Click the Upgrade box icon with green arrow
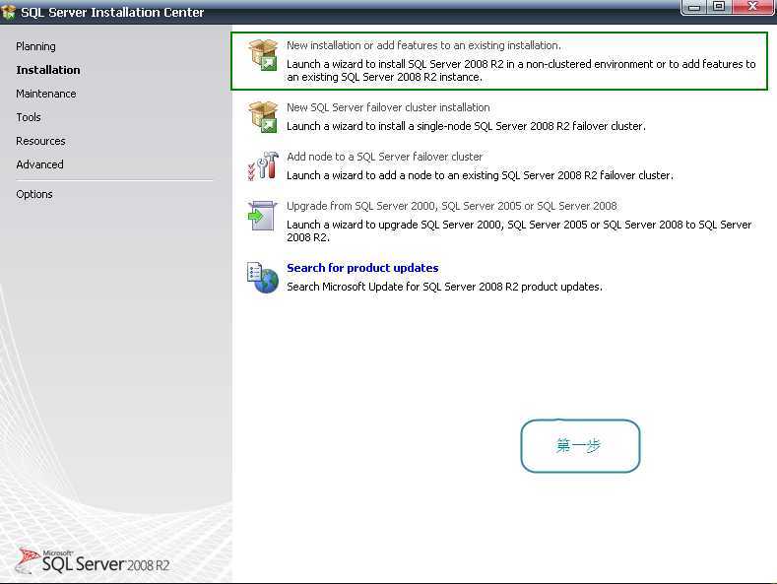The height and width of the screenshot is (584, 777). [x=262, y=216]
